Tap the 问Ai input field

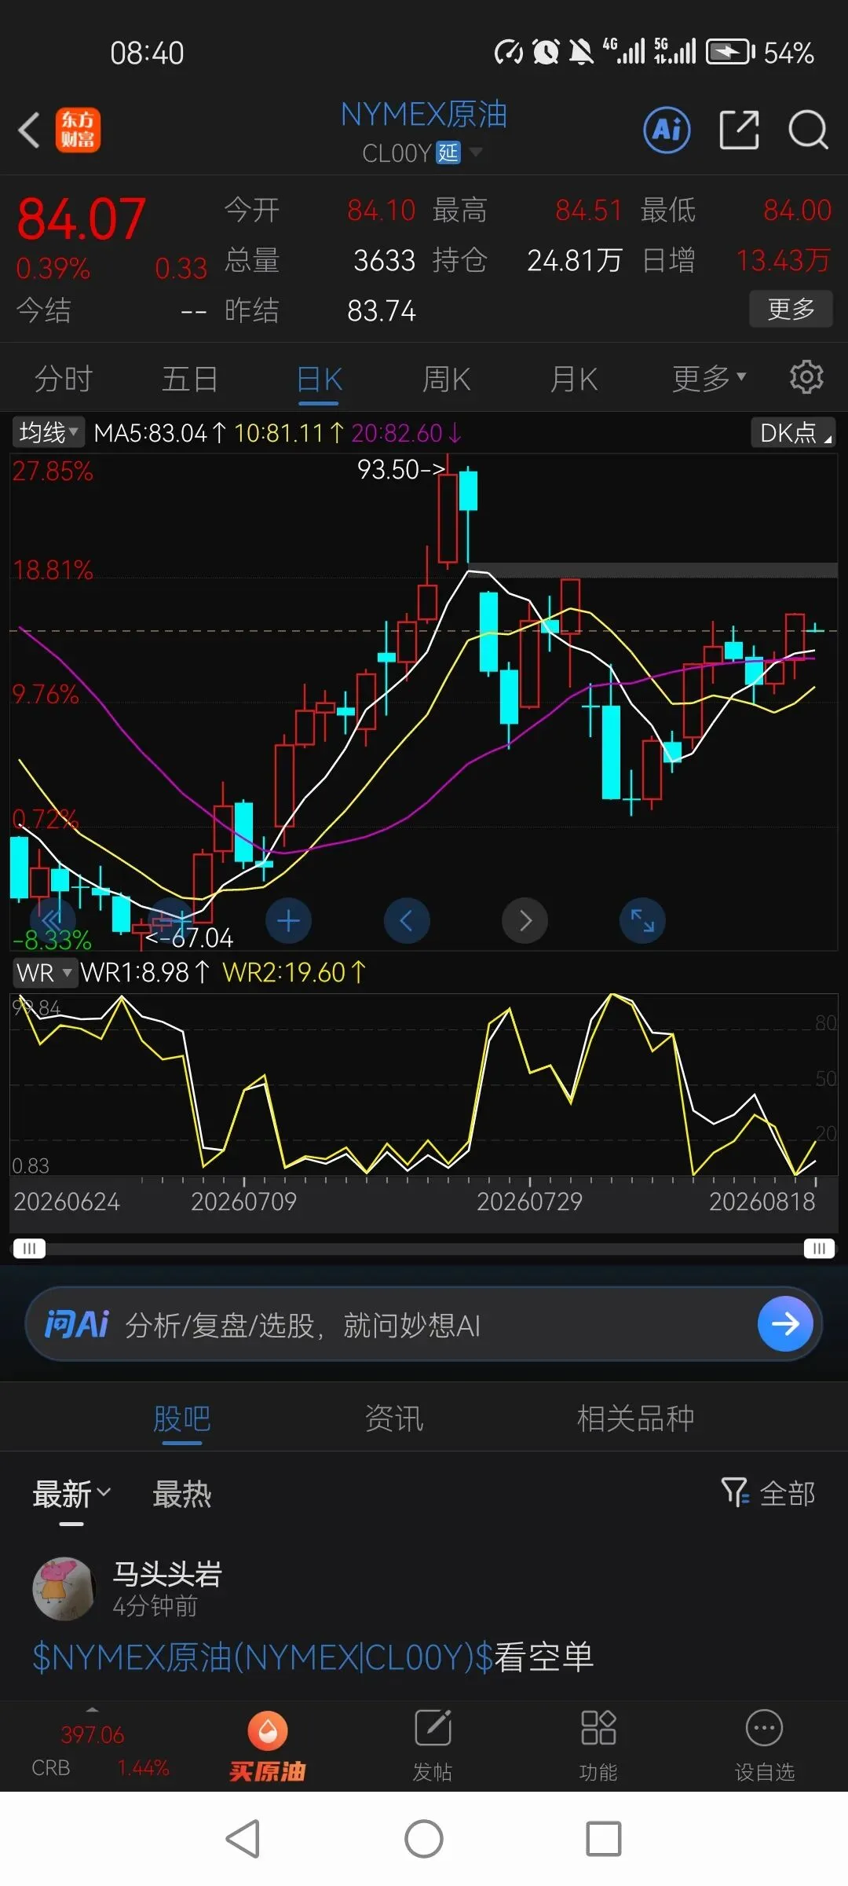[424, 1324]
